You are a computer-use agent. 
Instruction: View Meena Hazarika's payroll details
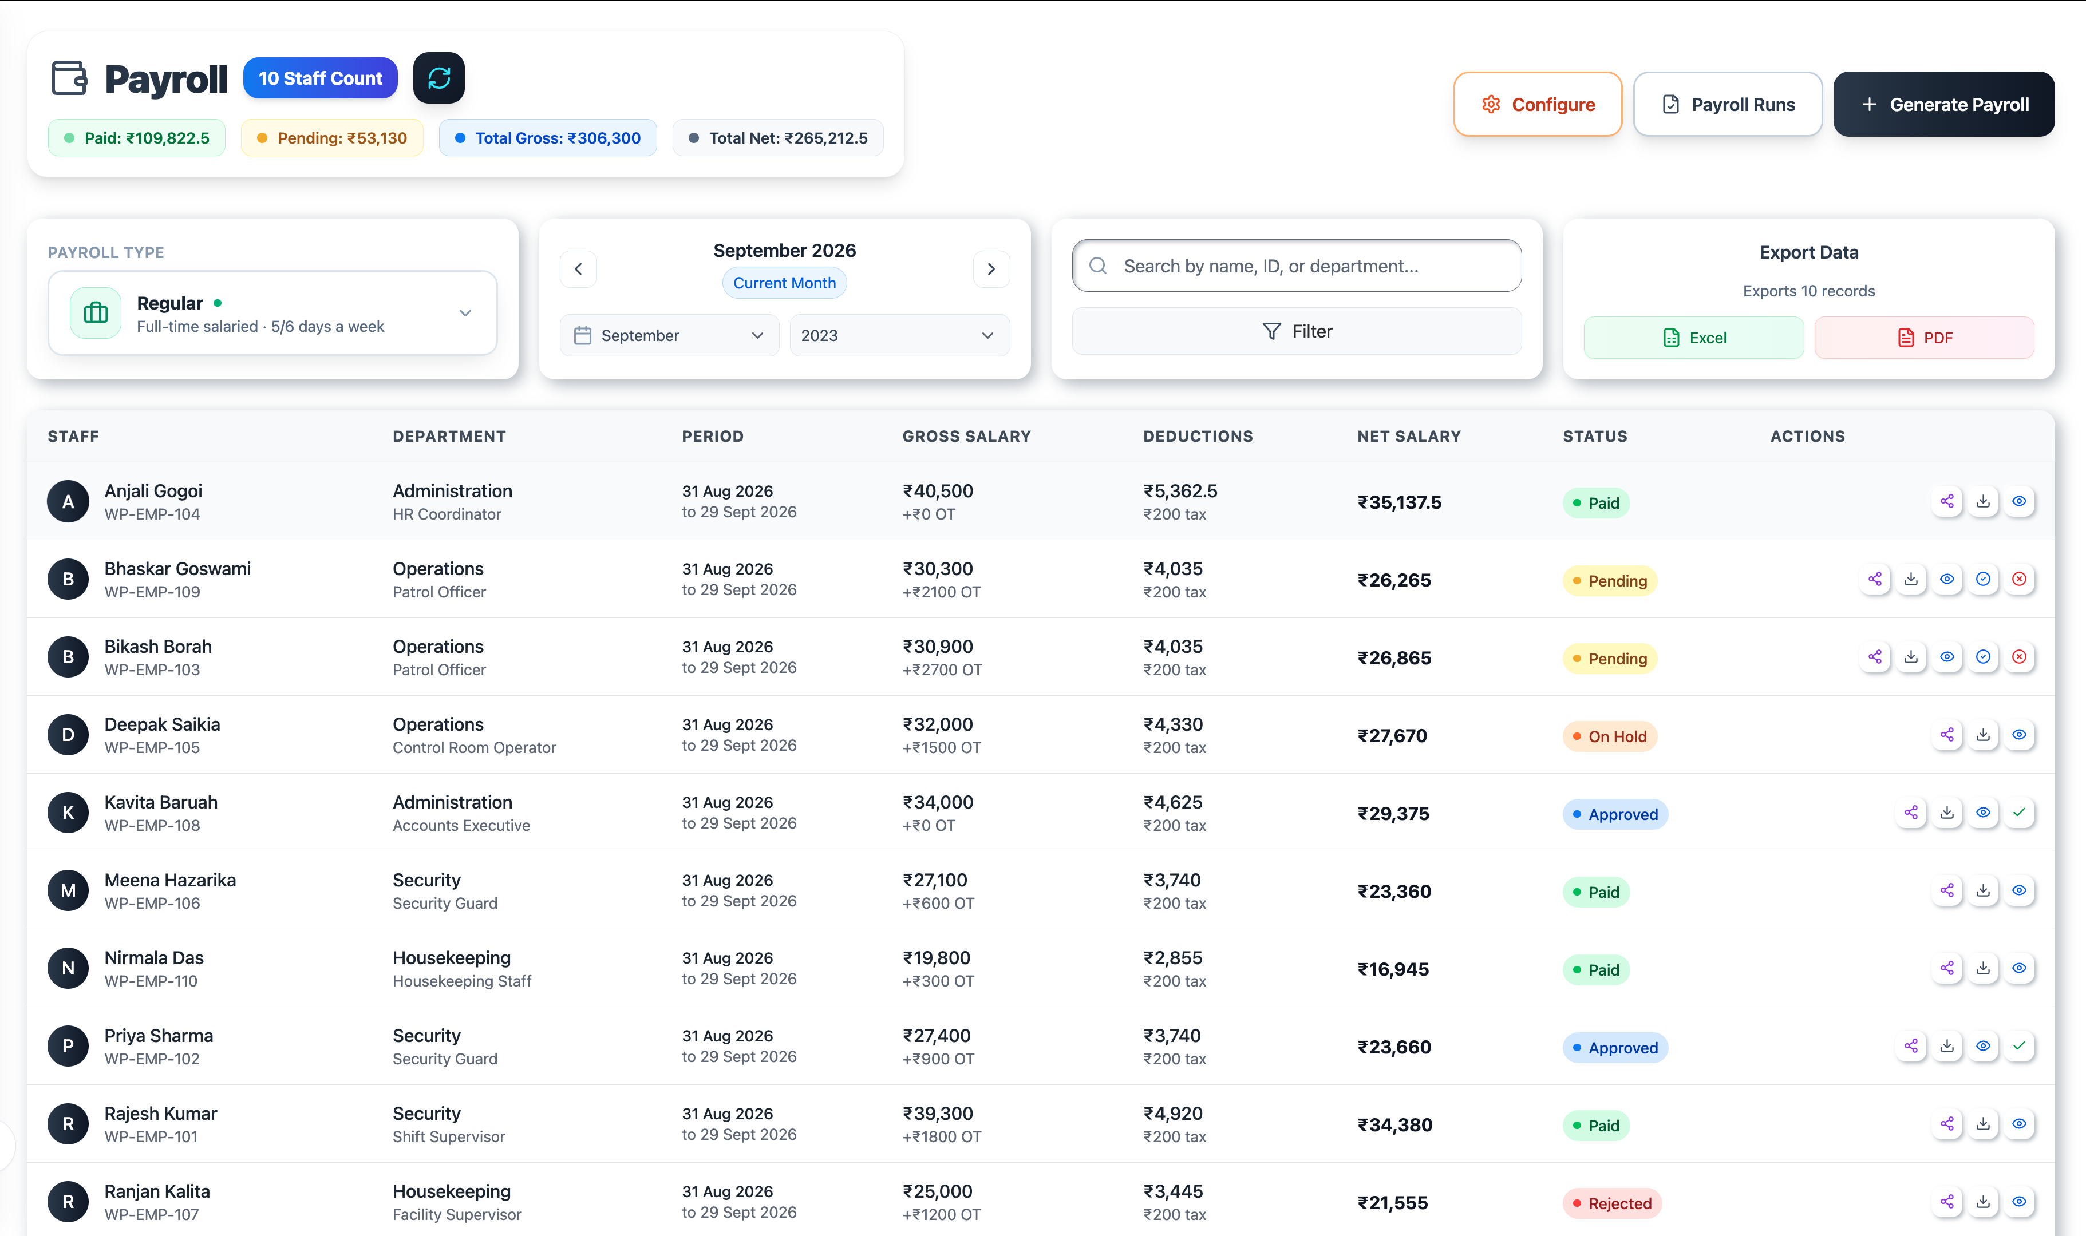pos(2020,890)
